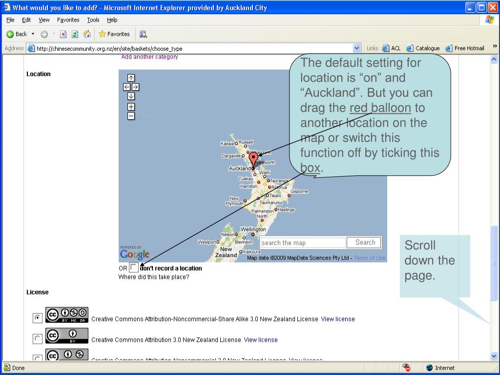The width and height of the screenshot is (500, 375).
Task: Select Attribution-Noncommercial-Share Alike license radio
Action: click(x=38, y=318)
